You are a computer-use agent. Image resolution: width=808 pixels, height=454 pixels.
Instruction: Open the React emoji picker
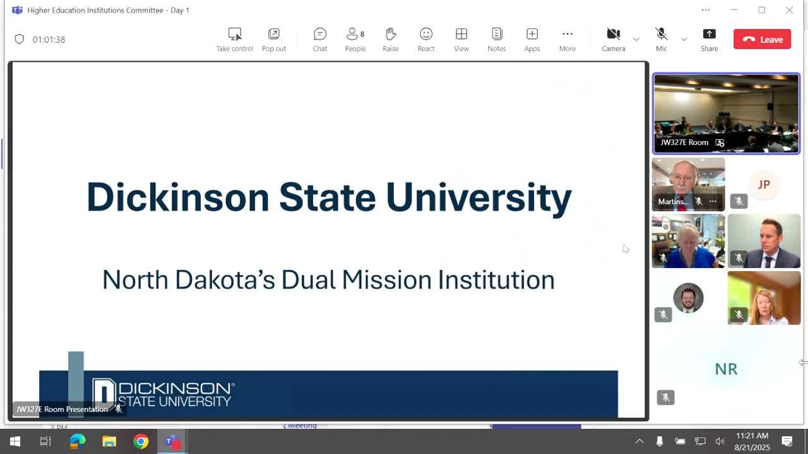point(426,40)
